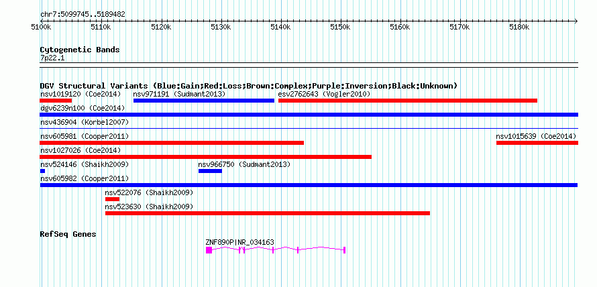Click the ZNF890P|NR_034163 gene label

click(240, 242)
